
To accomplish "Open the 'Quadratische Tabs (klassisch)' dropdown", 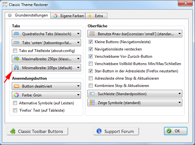I will (46, 34).
